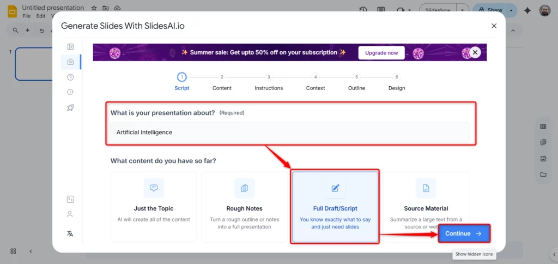This screenshot has height=264, width=558.
Task: Click the code brackets icon in sidebar
Action: (x=70, y=199)
